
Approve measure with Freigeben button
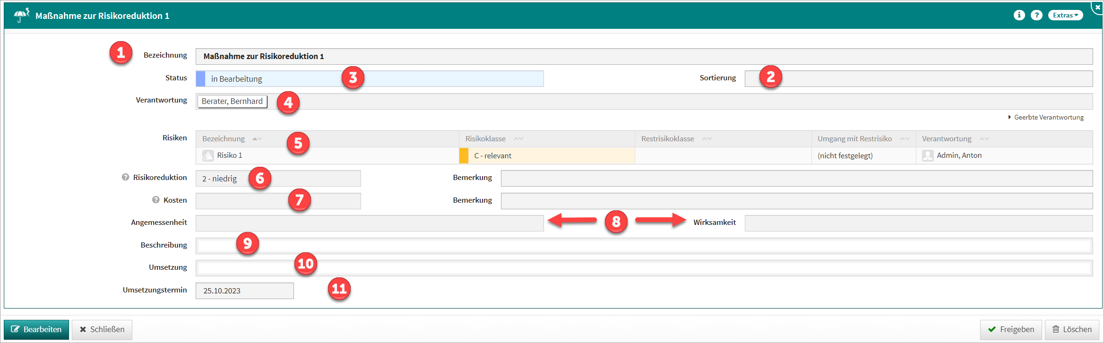pyautogui.click(x=1011, y=329)
